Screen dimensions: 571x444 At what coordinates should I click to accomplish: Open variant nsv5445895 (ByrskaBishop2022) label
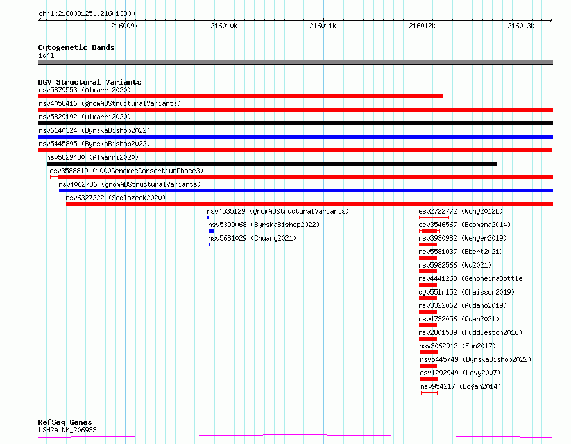pyautogui.click(x=94, y=144)
